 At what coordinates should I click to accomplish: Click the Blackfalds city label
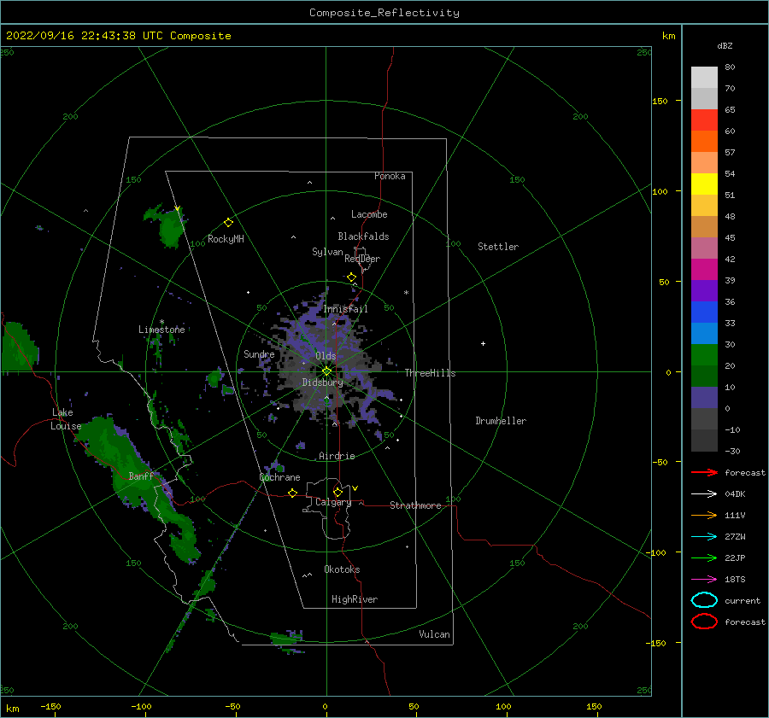pos(363,236)
